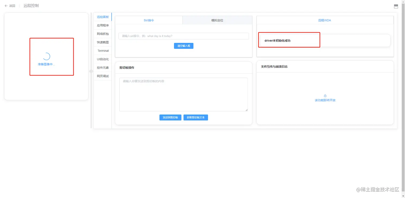
Task: Open the Terminal tab
Action: [x=103, y=51]
